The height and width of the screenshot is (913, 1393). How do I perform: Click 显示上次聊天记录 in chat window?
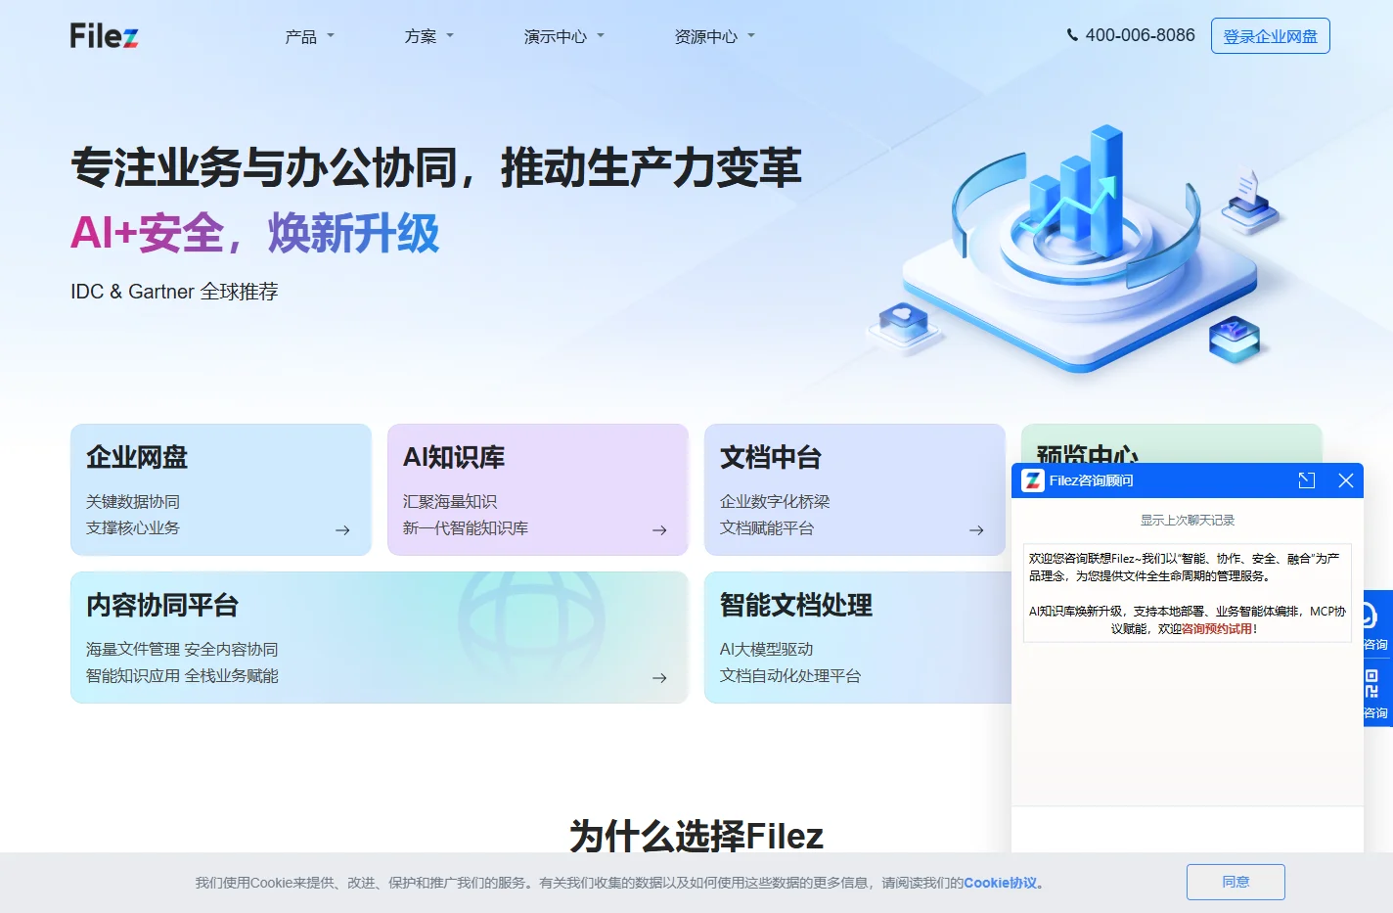(x=1188, y=521)
